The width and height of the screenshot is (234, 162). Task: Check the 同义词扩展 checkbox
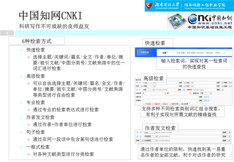tap(180, 104)
